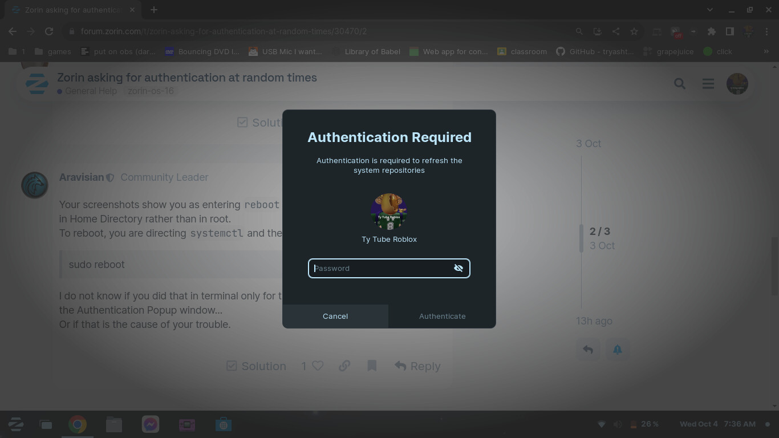Click the timeline reply arrow button
The height and width of the screenshot is (438, 779).
point(588,350)
